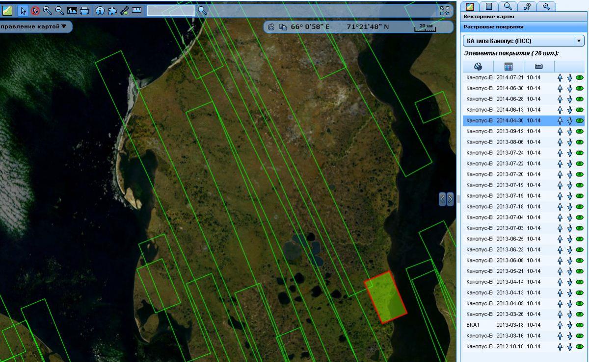
Task: Click the refresh icon beside coordinates
Action: point(271,26)
